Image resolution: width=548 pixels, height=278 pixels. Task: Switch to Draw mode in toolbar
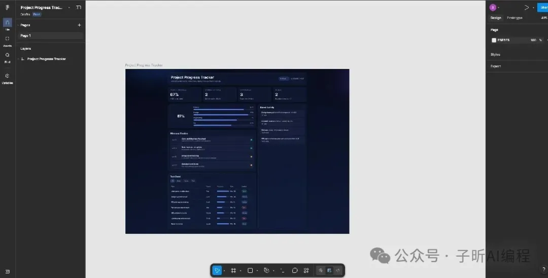point(321,270)
